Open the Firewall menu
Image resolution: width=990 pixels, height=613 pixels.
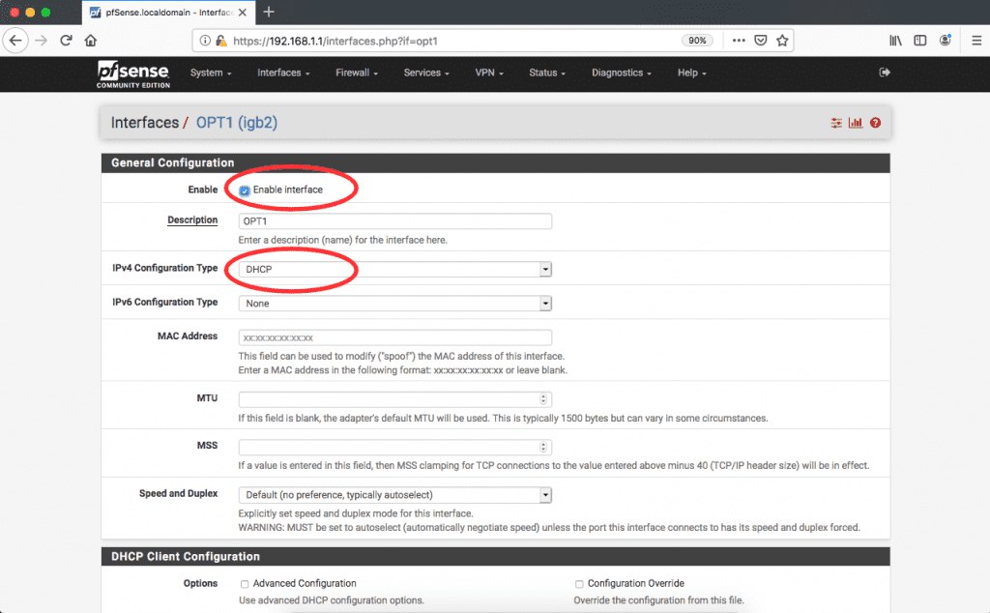(357, 73)
